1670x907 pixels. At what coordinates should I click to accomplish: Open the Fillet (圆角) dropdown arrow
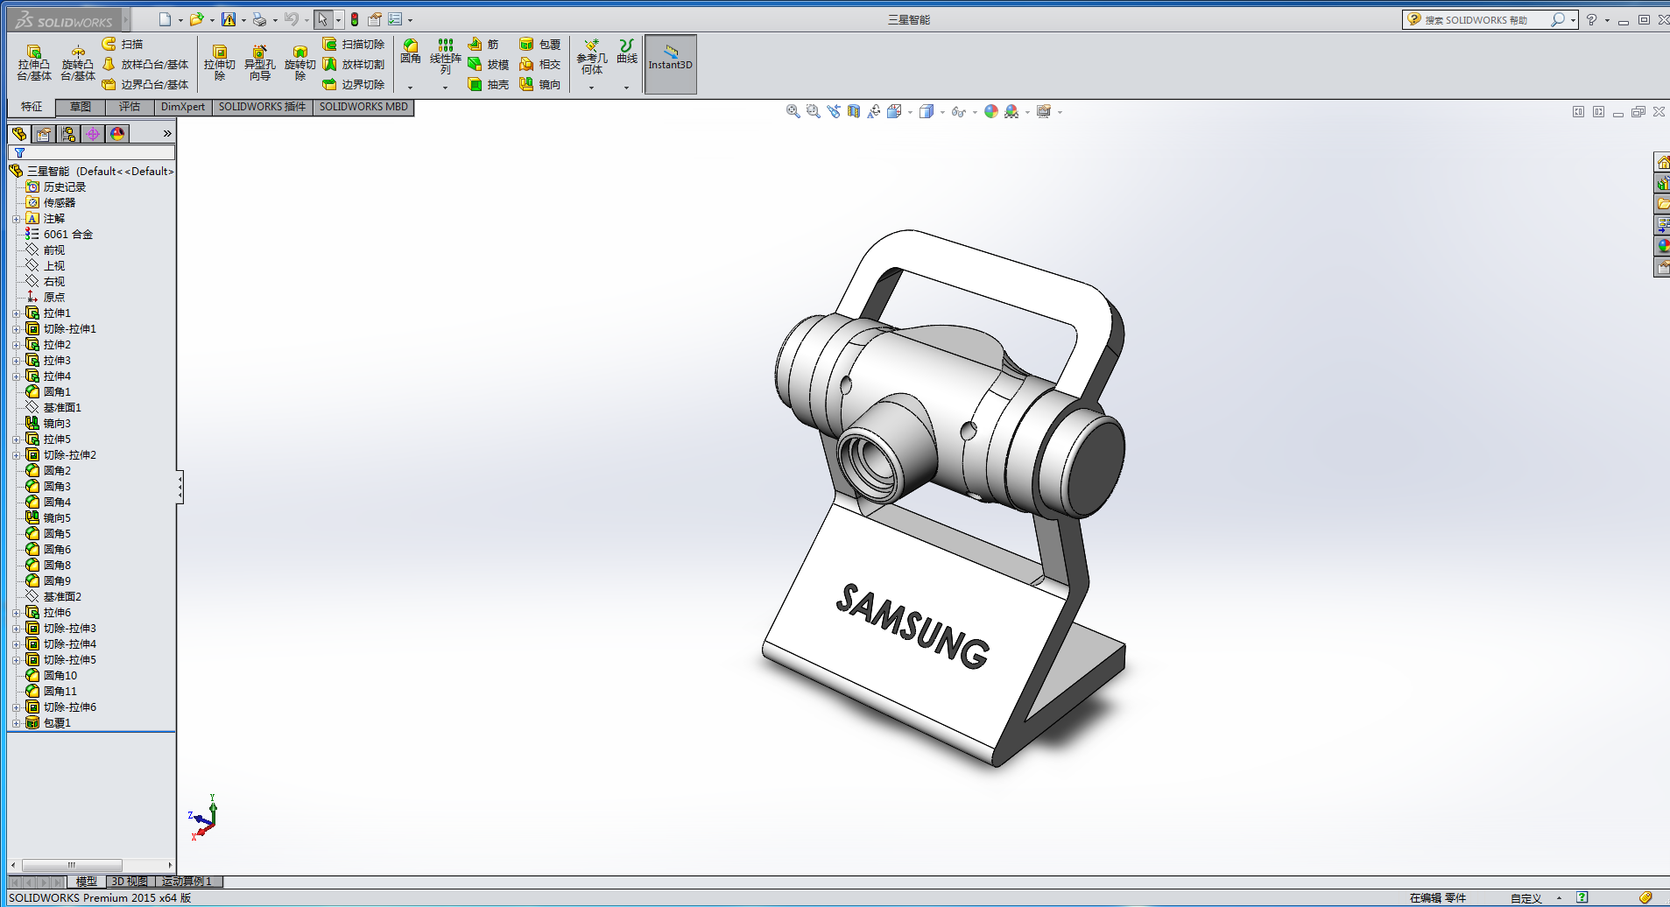(x=410, y=88)
